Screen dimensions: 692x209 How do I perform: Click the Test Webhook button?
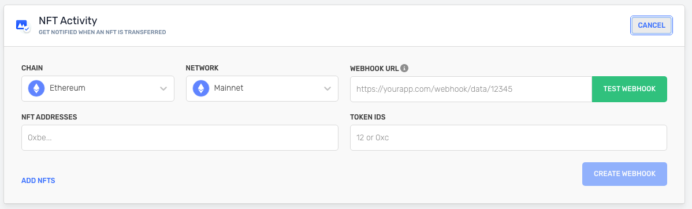[x=630, y=89]
